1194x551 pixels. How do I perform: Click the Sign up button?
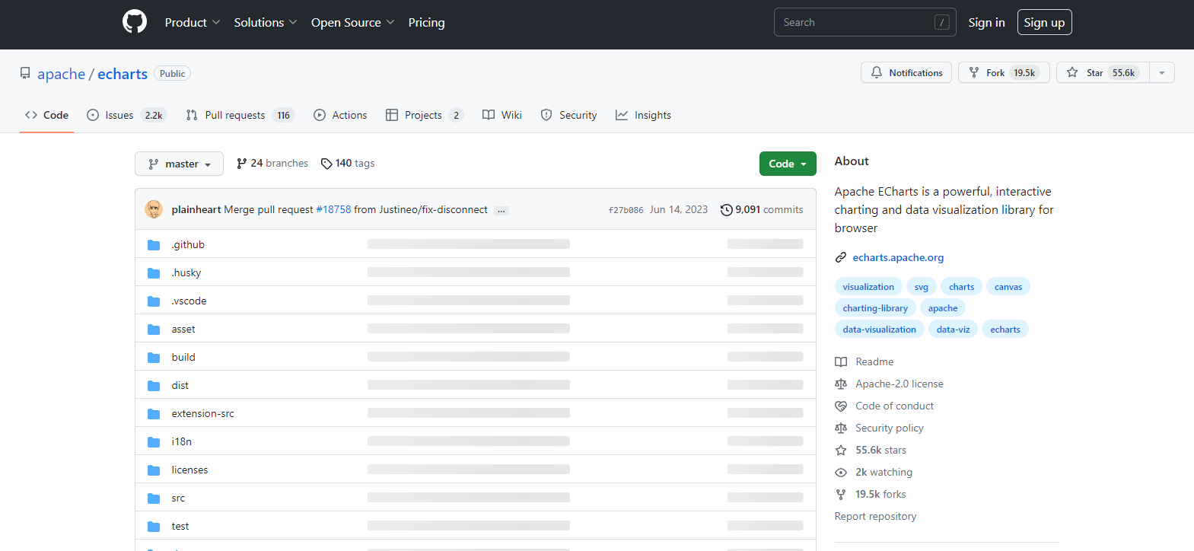tap(1044, 22)
